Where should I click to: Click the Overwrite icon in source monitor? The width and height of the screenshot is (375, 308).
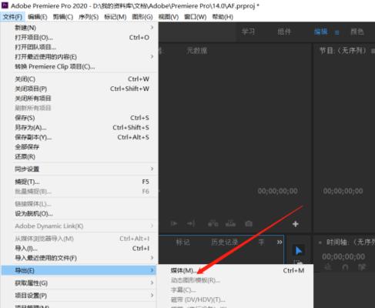pyautogui.click(x=230, y=223)
